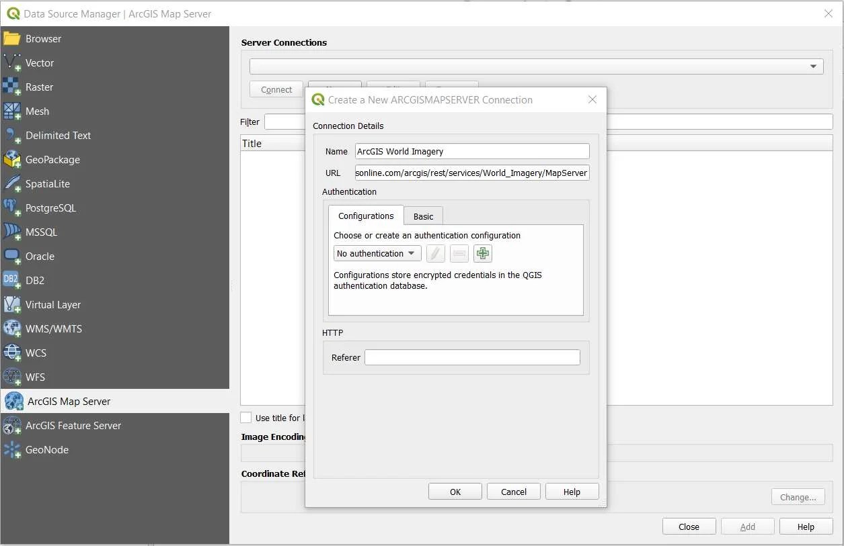Image resolution: width=844 pixels, height=546 pixels.
Task: Open the WMS/WMTS connection panel
Action: point(52,328)
